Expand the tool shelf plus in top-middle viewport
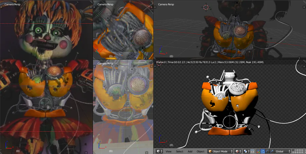 coord(94,7)
